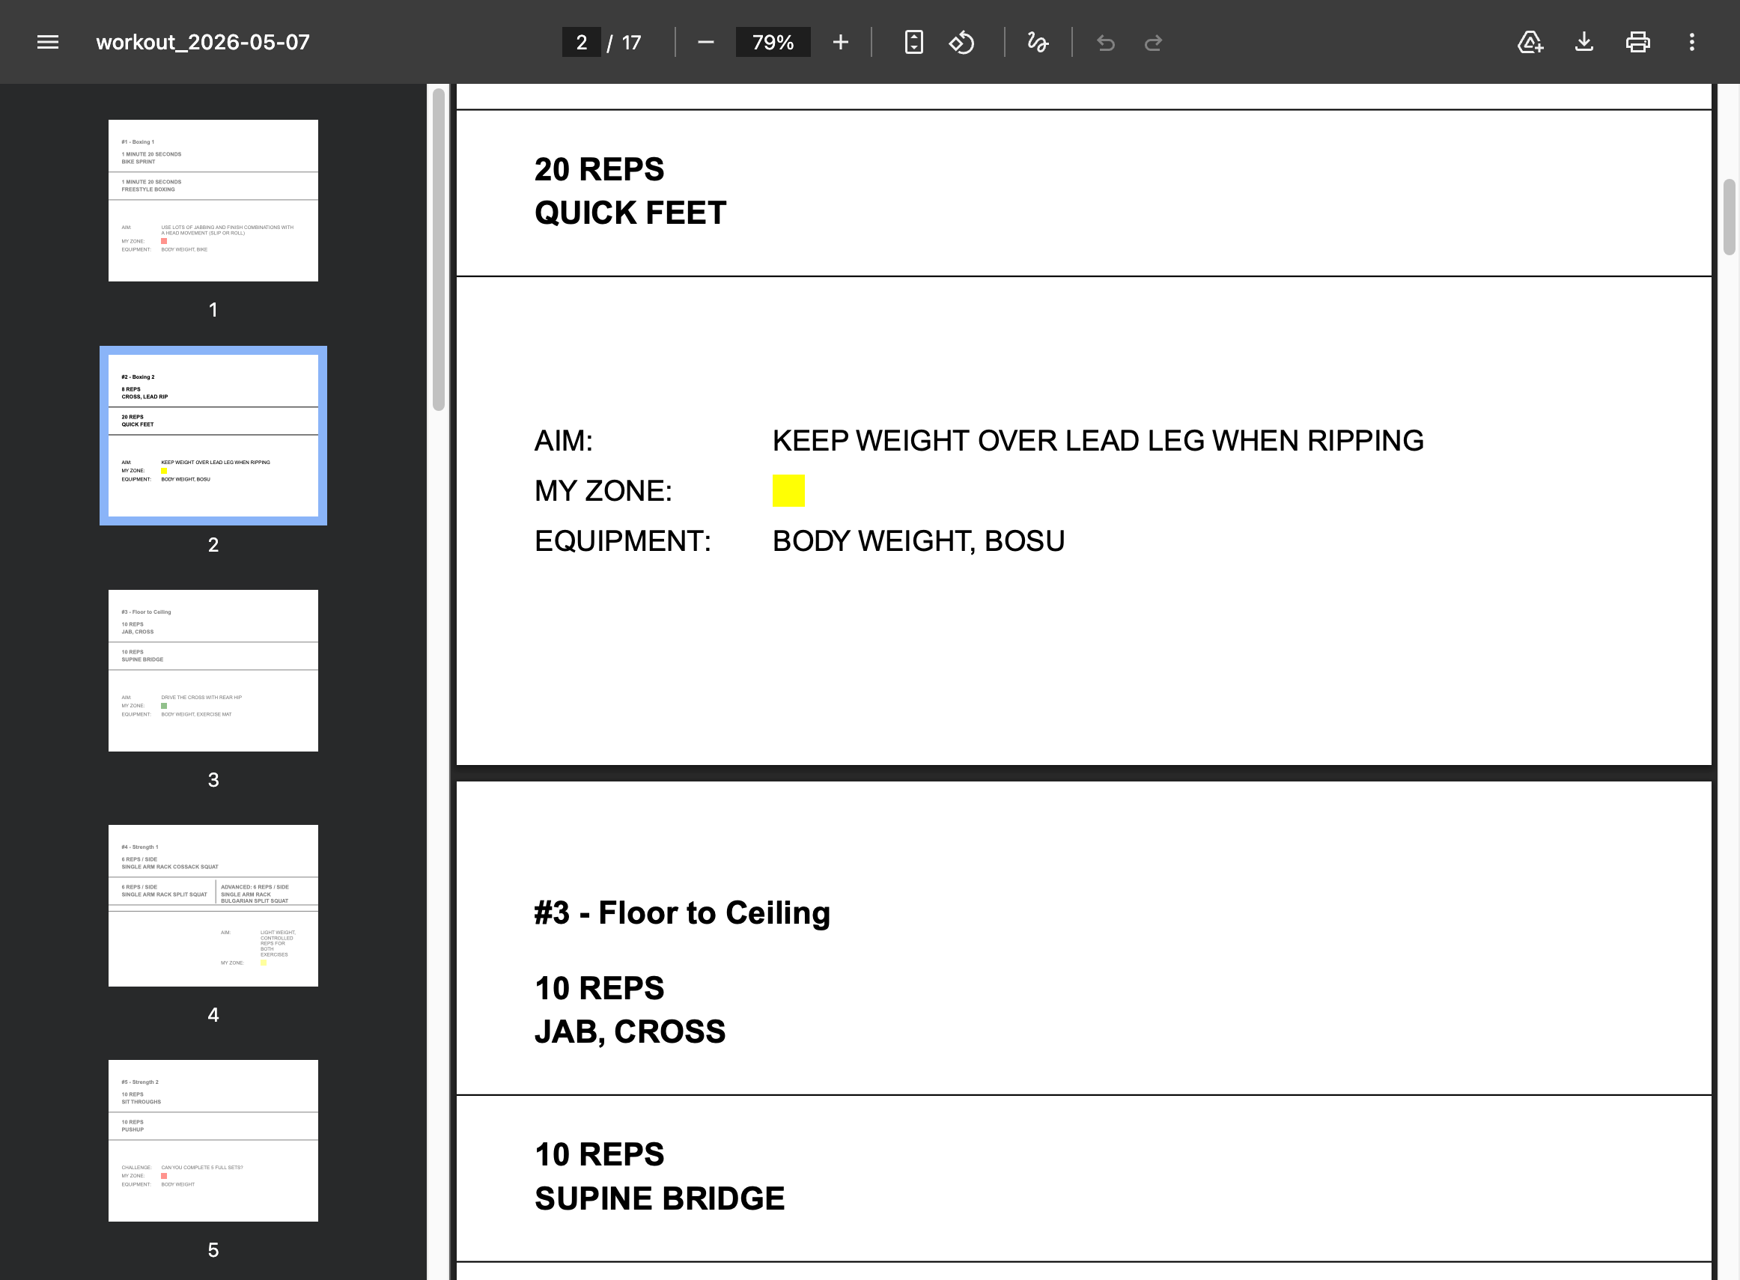This screenshot has height=1280, width=1740.
Task: Click the 'QUICK FEET' text
Action: (x=630, y=213)
